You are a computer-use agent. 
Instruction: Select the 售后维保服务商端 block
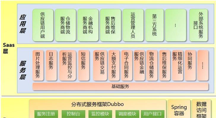111,25
